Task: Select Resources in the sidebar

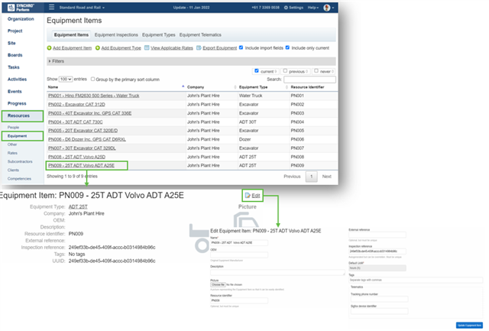Action: [x=22, y=116]
